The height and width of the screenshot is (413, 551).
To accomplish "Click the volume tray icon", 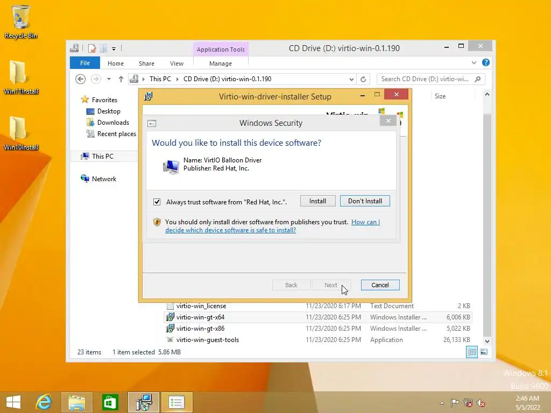I will 481,402.
